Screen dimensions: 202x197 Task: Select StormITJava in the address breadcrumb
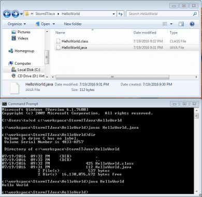click(x=45, y=14)
